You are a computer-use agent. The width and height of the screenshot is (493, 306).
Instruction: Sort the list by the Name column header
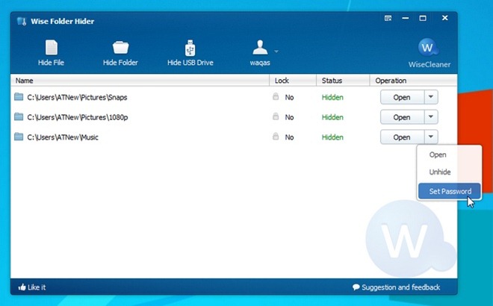point(140,81)
